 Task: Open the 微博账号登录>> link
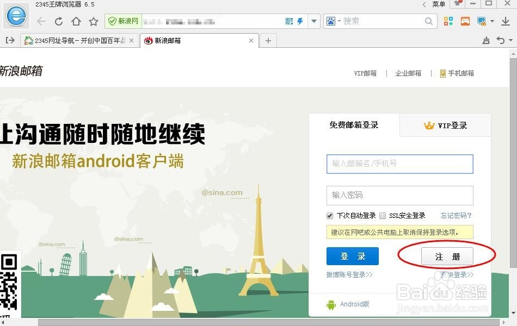point(349,274)
